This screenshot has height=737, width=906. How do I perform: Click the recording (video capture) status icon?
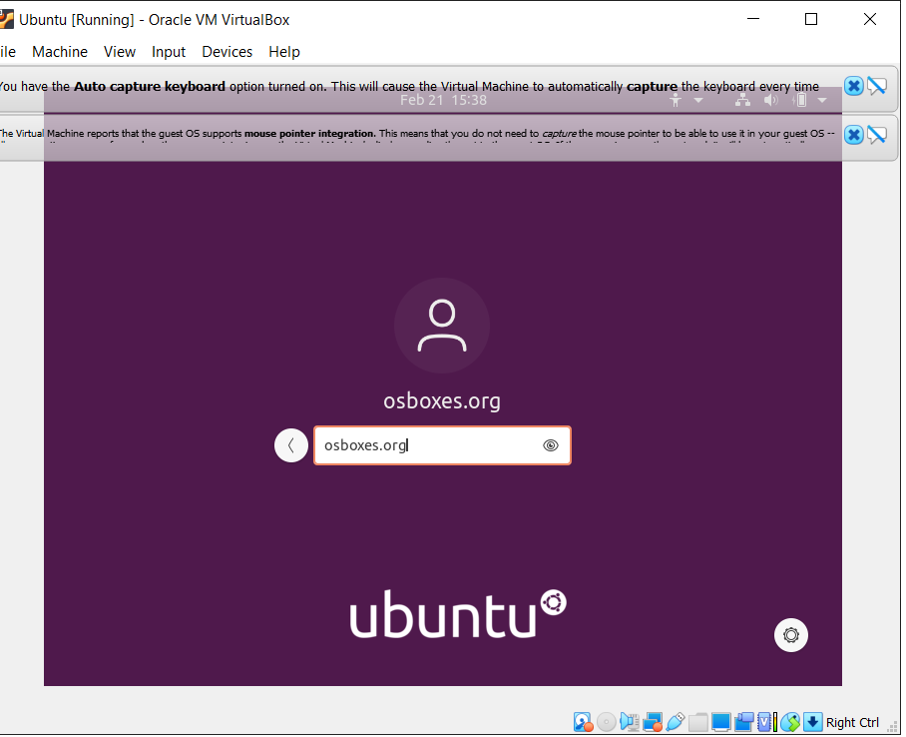(x=744, y=722)
